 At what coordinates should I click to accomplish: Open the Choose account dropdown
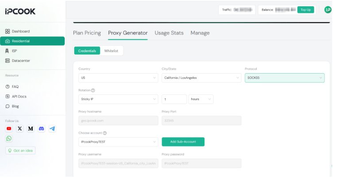pos(118,142)
